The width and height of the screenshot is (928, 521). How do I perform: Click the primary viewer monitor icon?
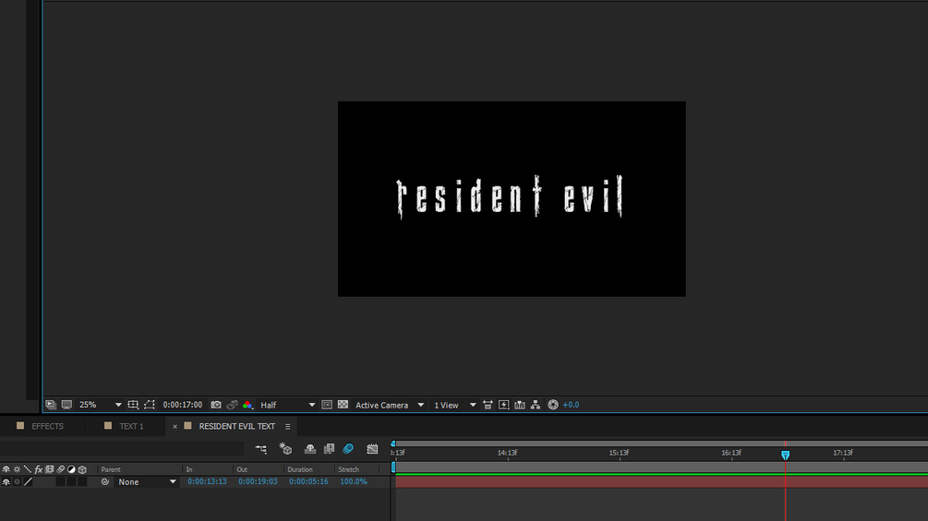click(x=66, y=405)
